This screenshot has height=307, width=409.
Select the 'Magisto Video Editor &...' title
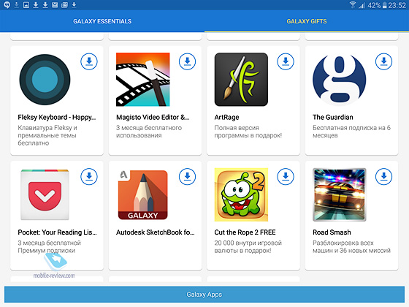153,117
